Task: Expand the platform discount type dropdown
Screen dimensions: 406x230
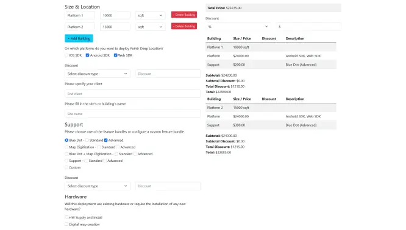Action: pos(98,74)
